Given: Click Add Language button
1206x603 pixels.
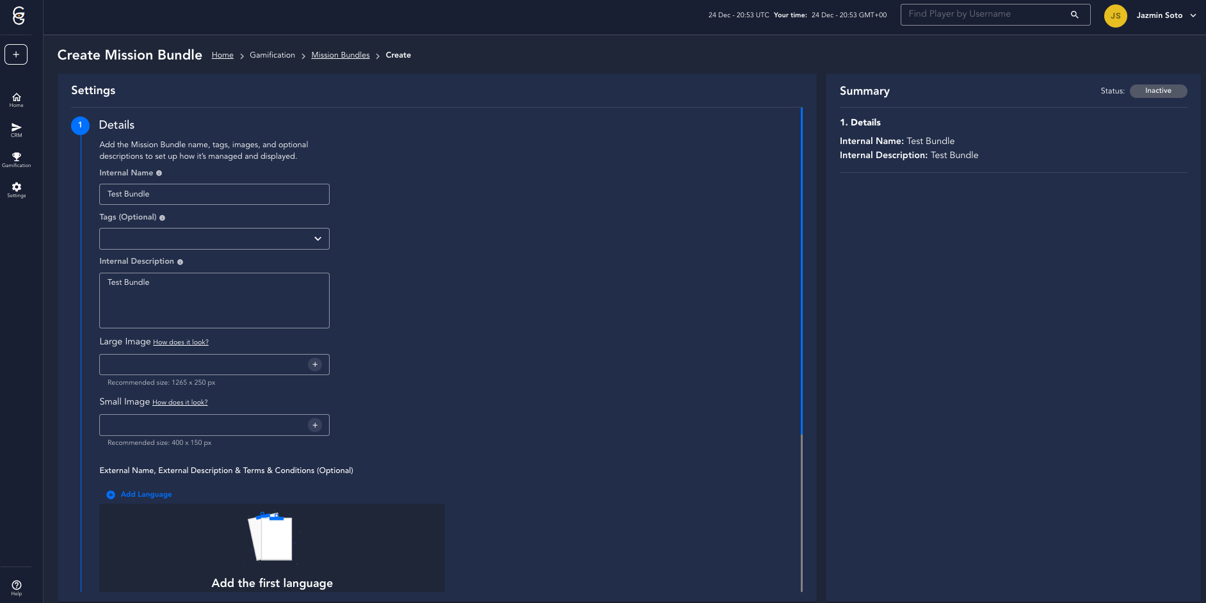Looking at the screenshot, I should 140,494.
